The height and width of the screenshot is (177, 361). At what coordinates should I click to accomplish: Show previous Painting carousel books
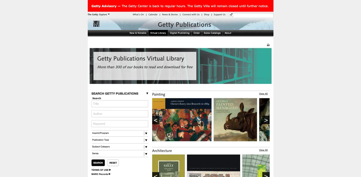156,120
